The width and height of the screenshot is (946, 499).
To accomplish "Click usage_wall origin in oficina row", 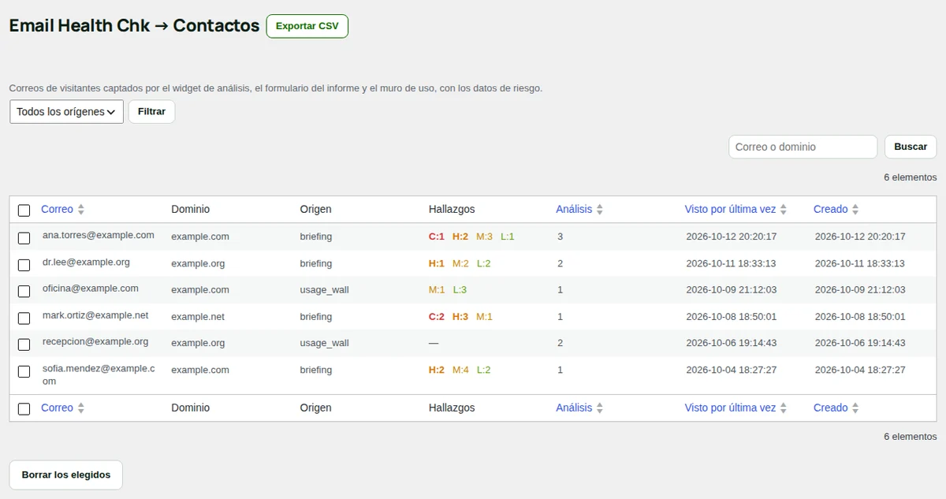I will (324, 290).
